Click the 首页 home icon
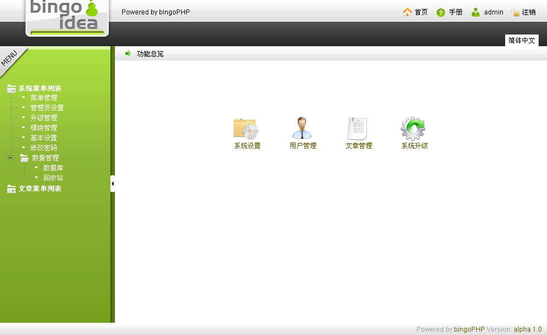Screen dimensions: 547x335 [406, 12]
